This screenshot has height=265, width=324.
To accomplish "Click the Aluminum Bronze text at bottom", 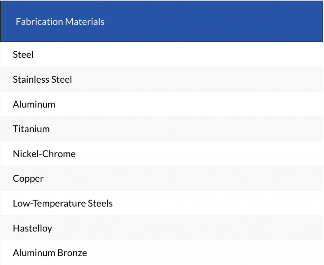I will point(50,253).
